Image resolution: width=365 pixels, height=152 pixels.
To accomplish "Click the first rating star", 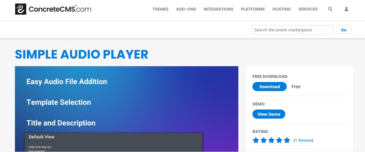I will point(256,140).
